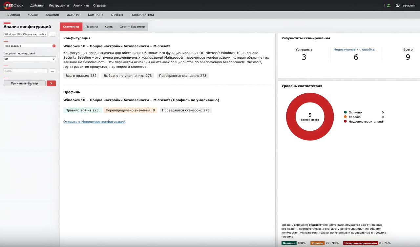Browse hosts with the ellipsis button
This screenshot has height=247, width=420.
(x=52, y=71)
